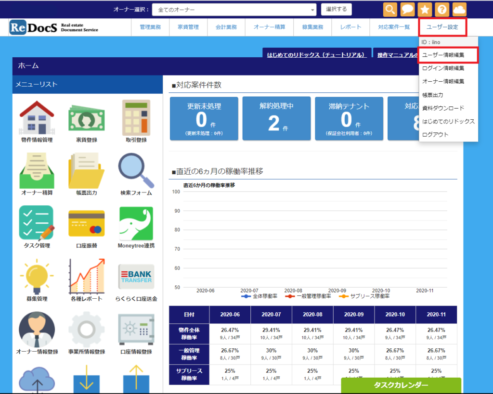This screenshot has width=493, height=394.
Task: Click the upload arrow box icon
Action: click(x=136, y=380)
